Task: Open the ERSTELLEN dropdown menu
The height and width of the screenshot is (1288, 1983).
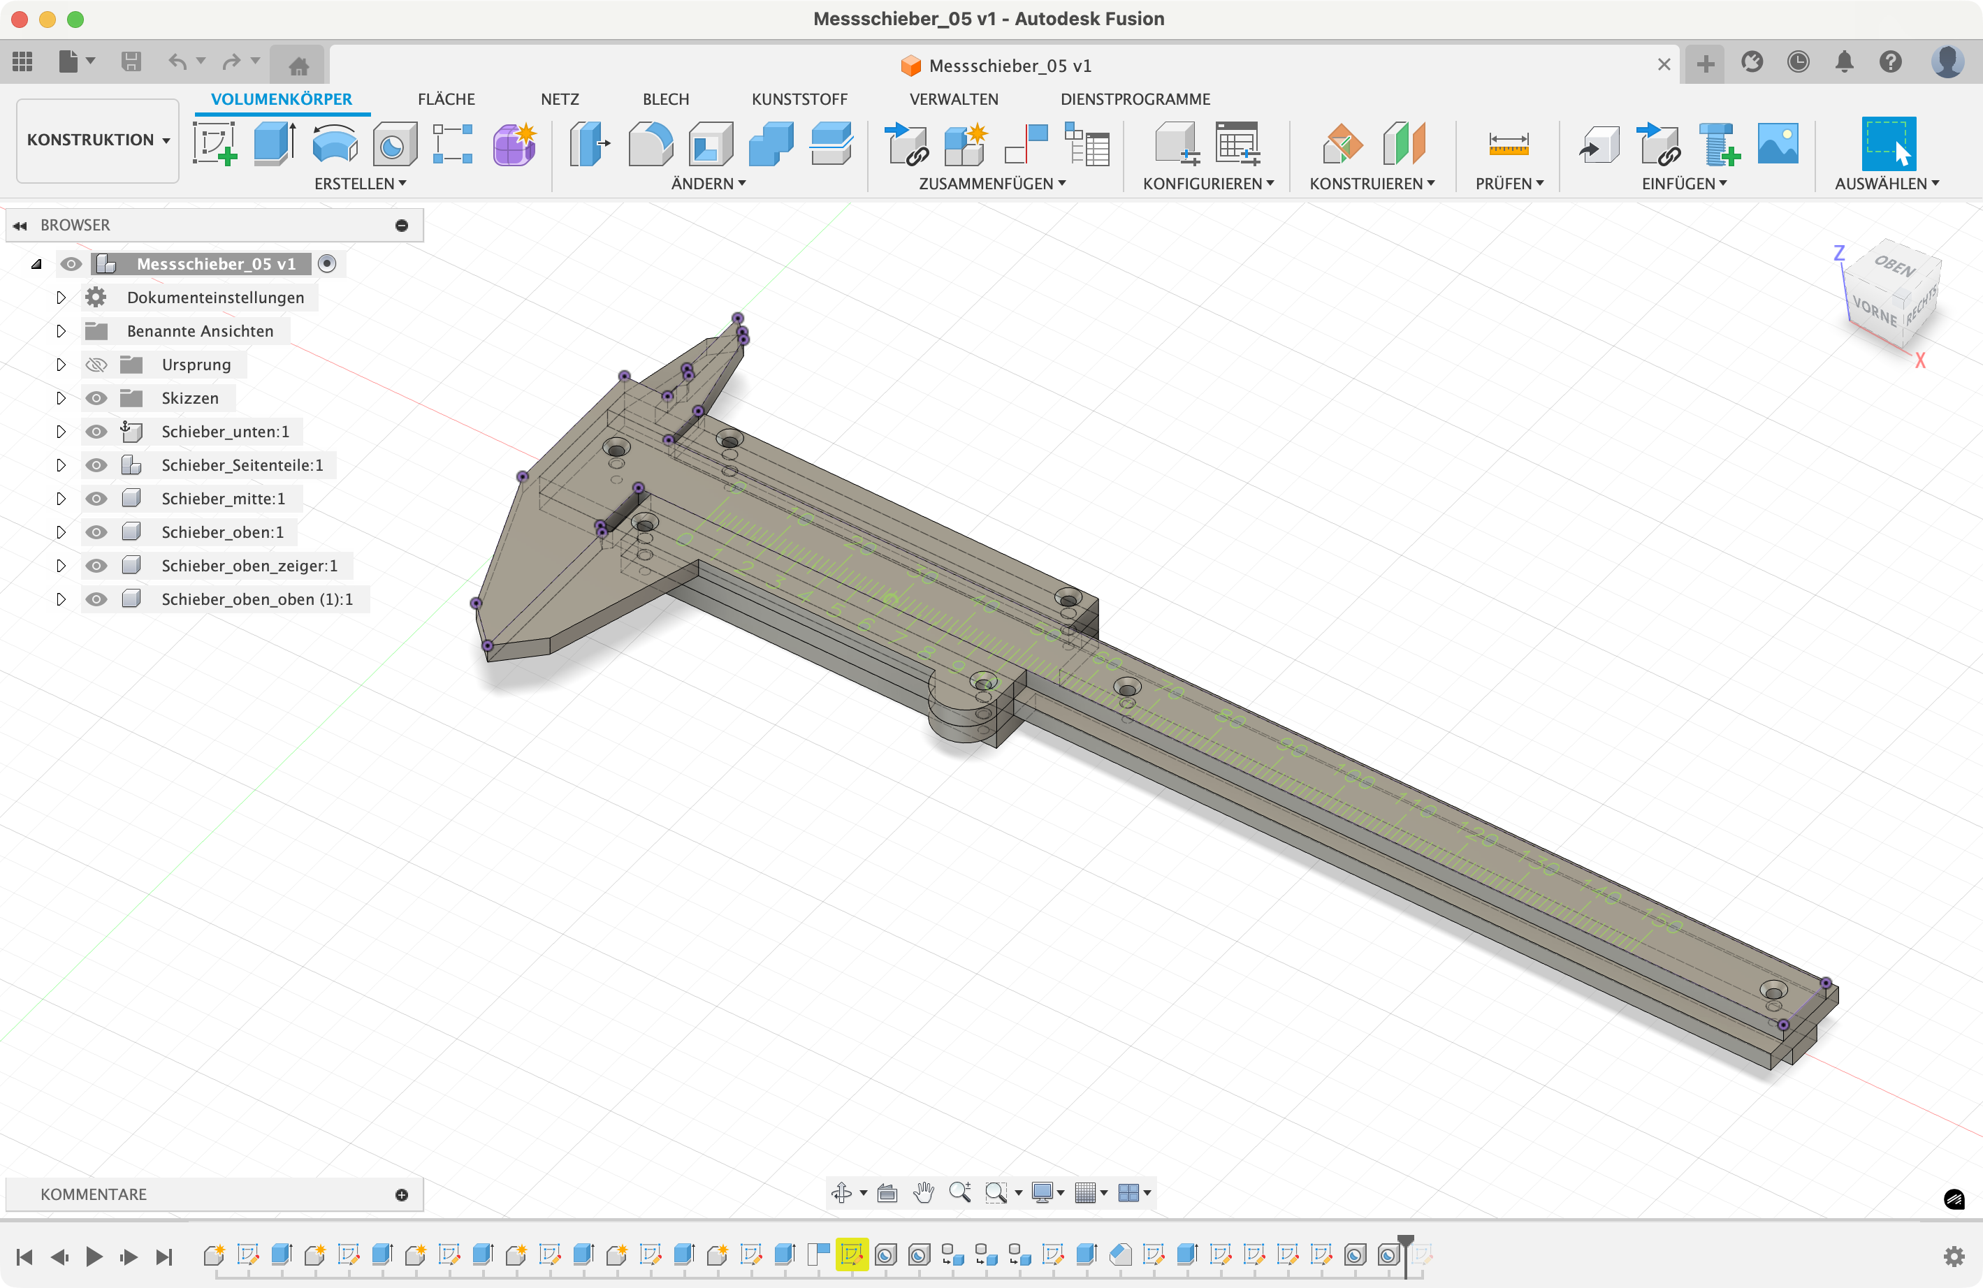Action: [360, 183]
